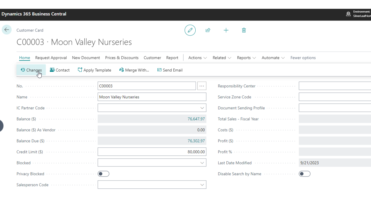Click the page title C00003 Moon Valley Nurseries
This screenshot has width=371, height=208.
coord(74,42)
